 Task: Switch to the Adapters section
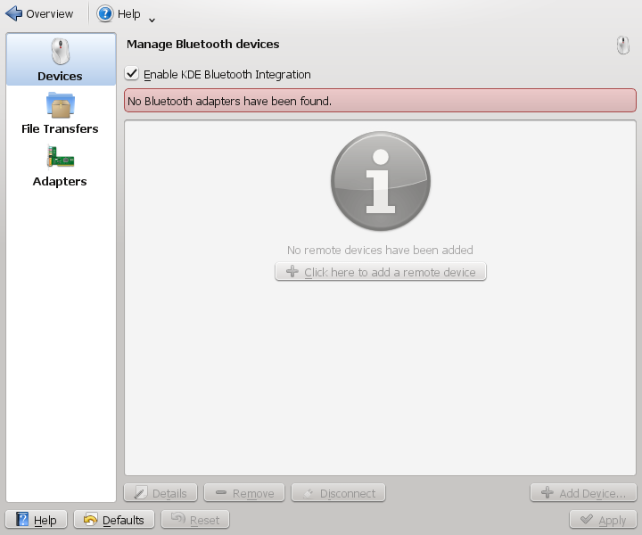click(60, 166)
